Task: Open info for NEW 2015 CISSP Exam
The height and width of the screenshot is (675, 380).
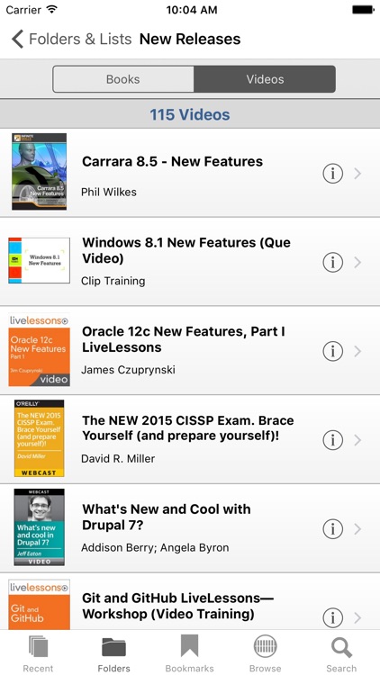Action: pos(332,440)
